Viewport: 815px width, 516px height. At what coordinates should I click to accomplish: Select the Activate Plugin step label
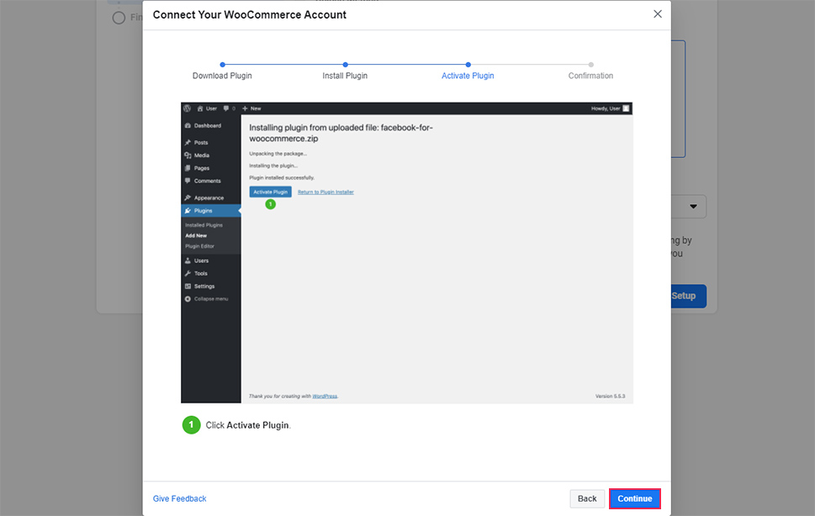click(468, 76)
